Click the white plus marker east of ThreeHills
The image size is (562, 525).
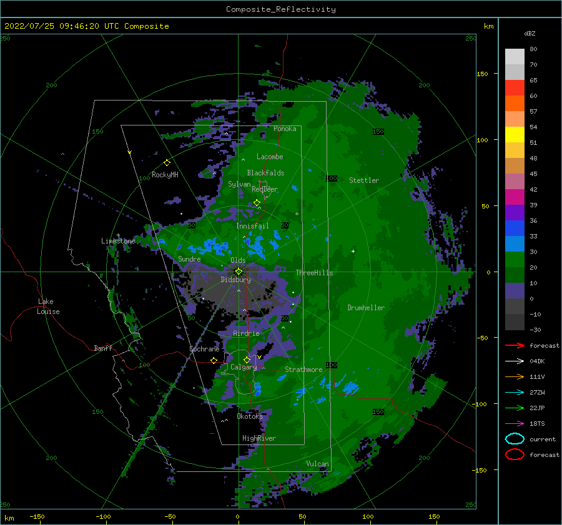coord(353,251)
